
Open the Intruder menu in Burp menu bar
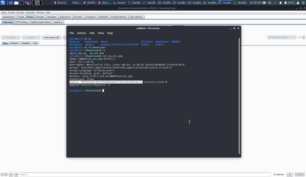21,12
